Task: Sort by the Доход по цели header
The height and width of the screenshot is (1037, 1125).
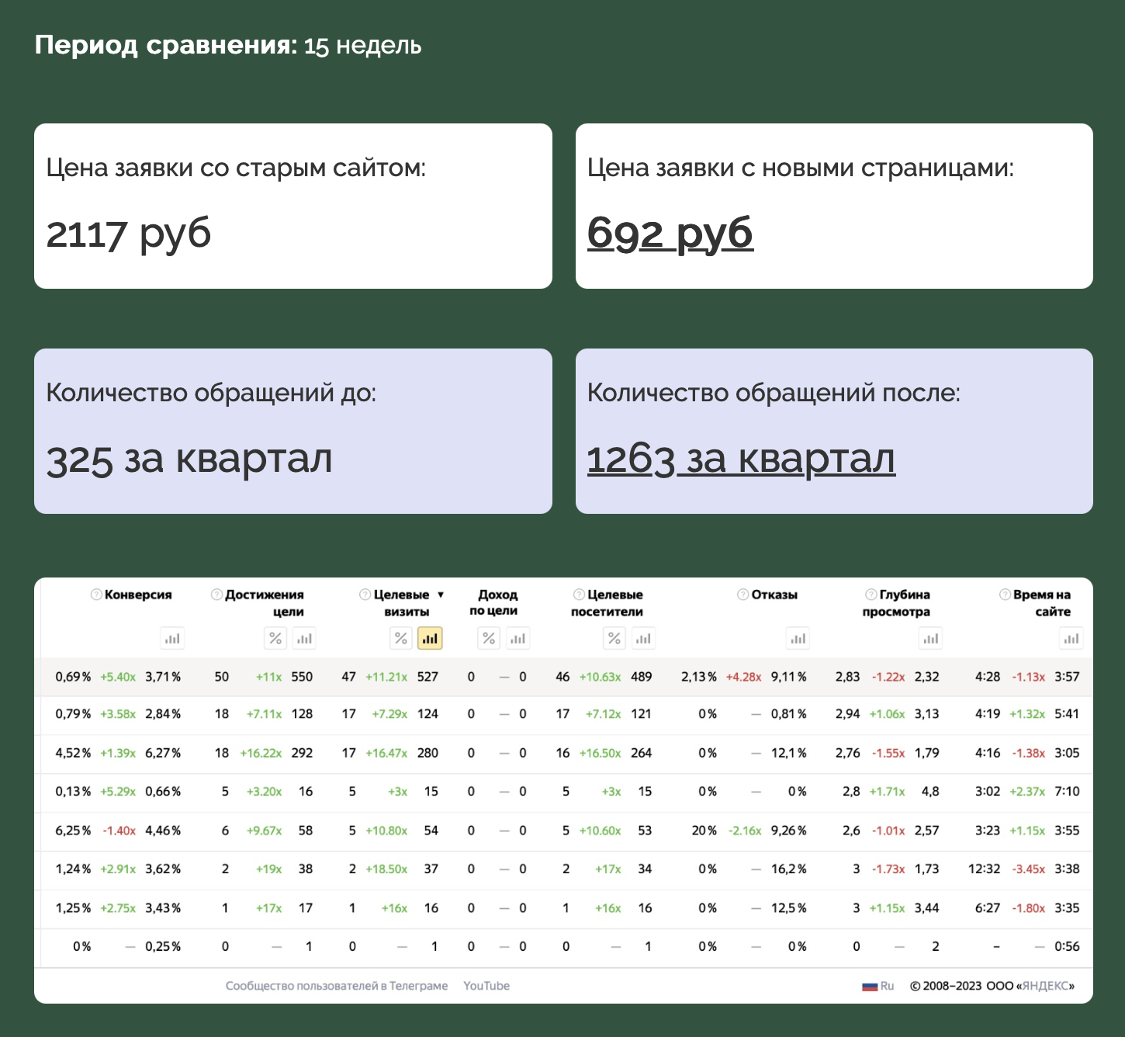Action: (494, 602)
